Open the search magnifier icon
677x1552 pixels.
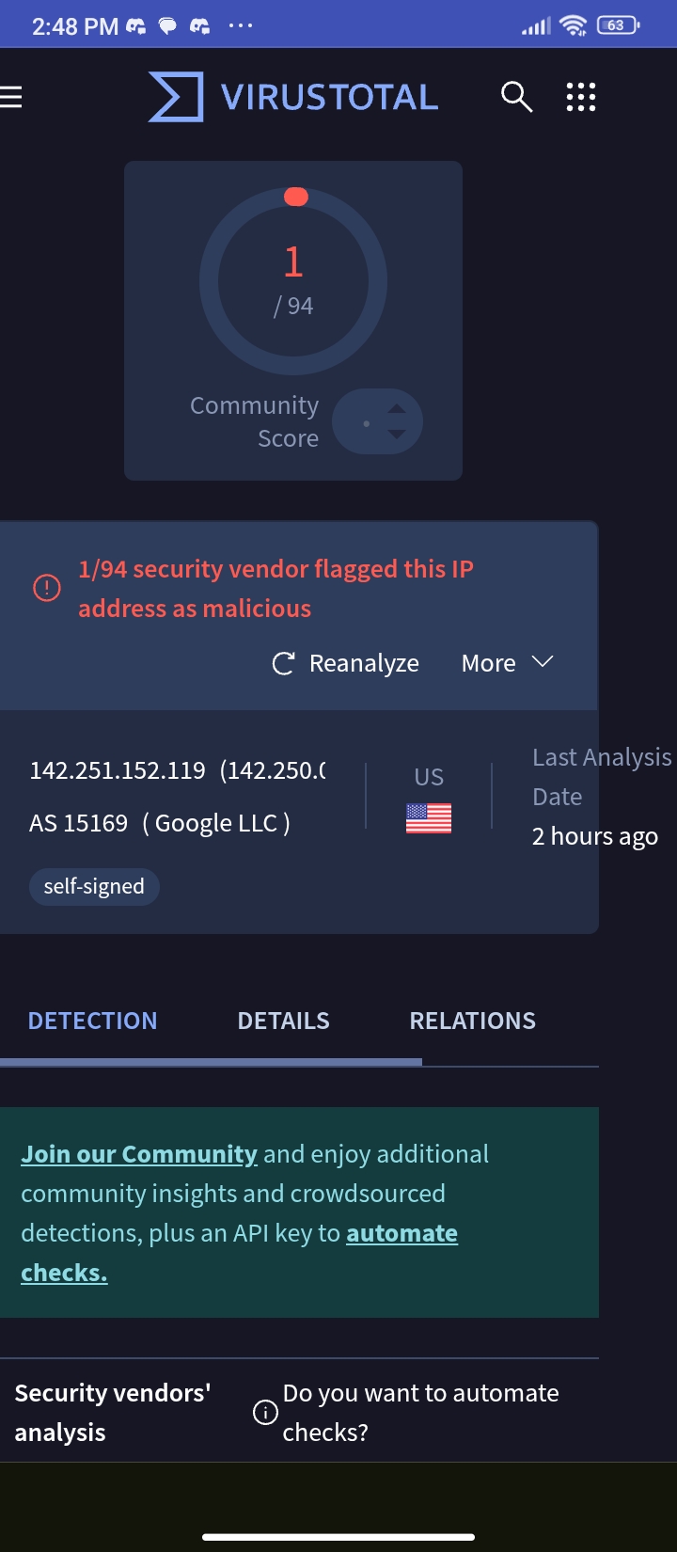click(516, 97)
